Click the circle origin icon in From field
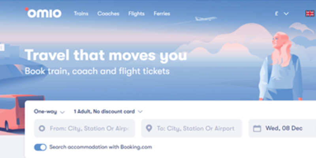The height and width of the screenshot is (158, 316). point(42,128)
